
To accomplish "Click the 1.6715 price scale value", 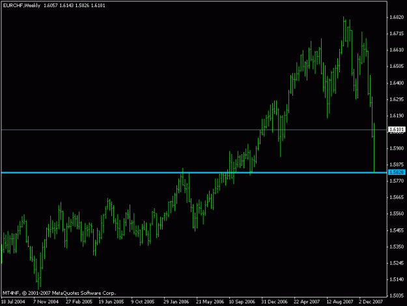I will pyautogui.click(x=397, y=33).
